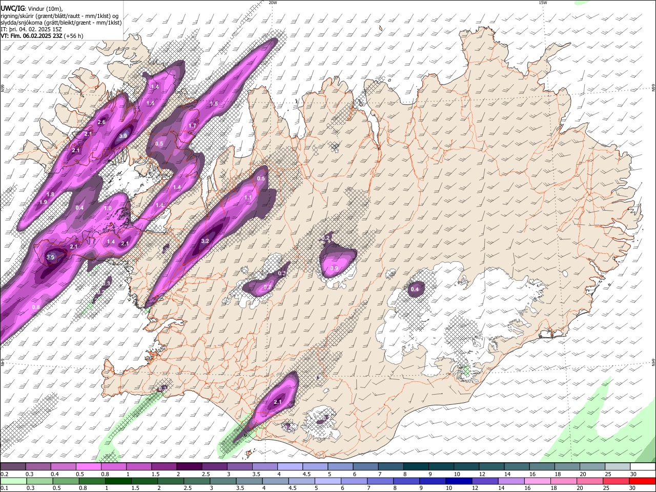
Task: Click the 1.0 precipitation value on the map
Action: click(108, 209)
